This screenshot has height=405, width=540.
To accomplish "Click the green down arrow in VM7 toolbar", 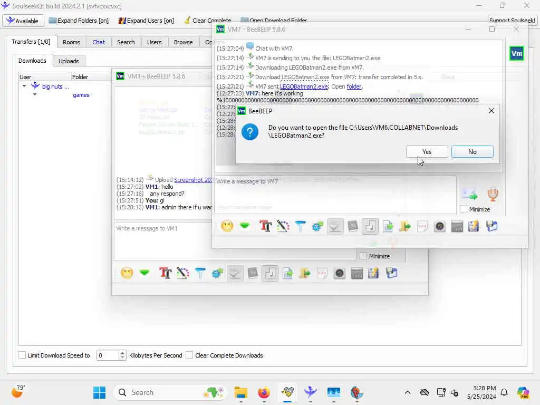I will point(245,226).
